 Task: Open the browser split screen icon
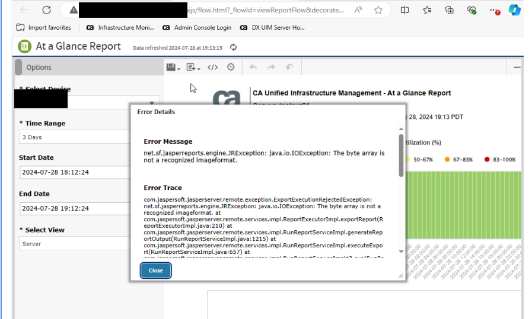point(404,10)
